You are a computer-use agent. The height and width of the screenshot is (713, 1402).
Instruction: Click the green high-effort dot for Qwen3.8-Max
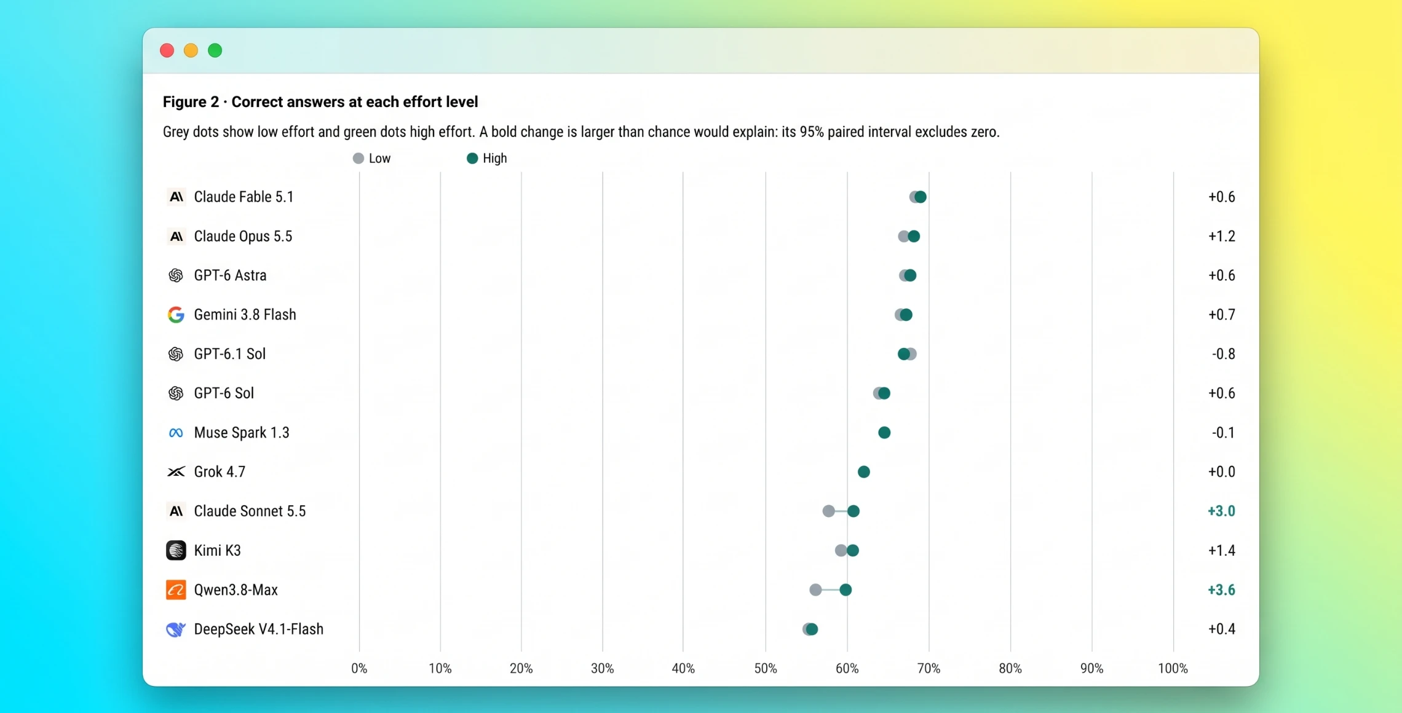click(x=846, y=590)
